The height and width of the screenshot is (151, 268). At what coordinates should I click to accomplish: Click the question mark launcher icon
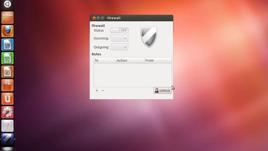[8, 126]
